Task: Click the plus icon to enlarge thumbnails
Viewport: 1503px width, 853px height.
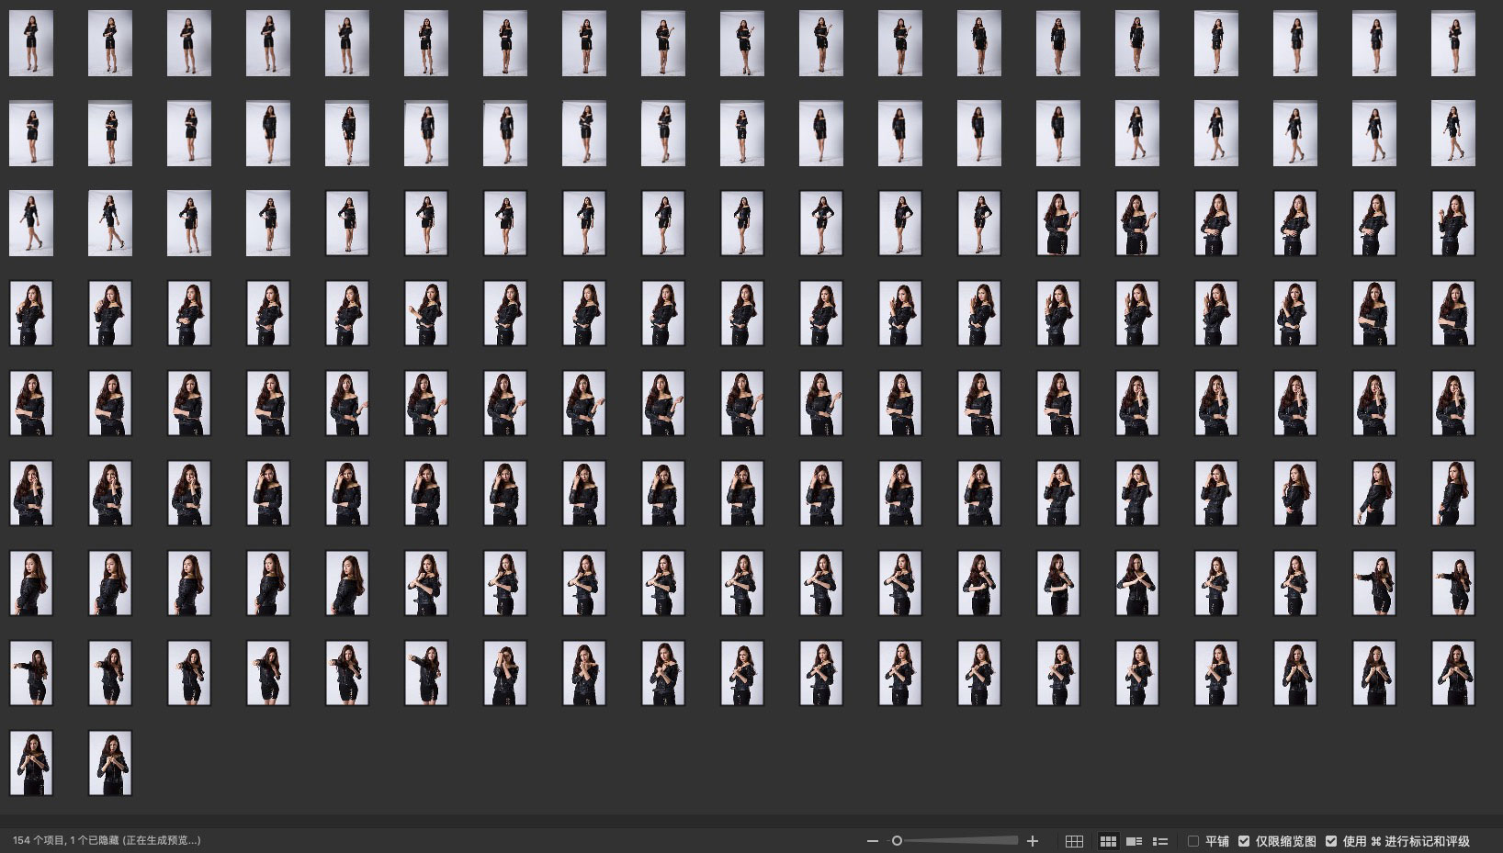Action: 1033,841
